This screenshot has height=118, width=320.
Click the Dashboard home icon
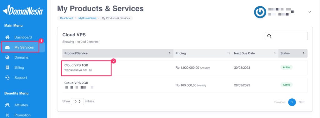coord(7,37)
